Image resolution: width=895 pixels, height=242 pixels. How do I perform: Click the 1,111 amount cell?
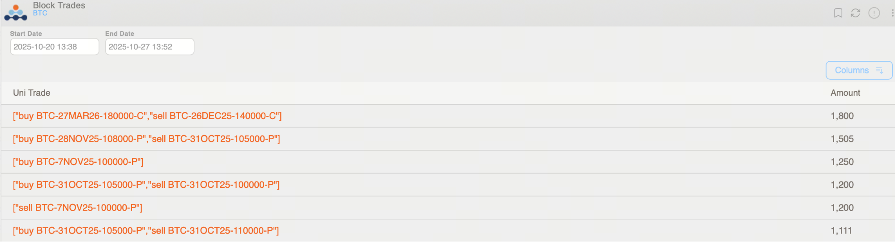click(x=841, y=231)
